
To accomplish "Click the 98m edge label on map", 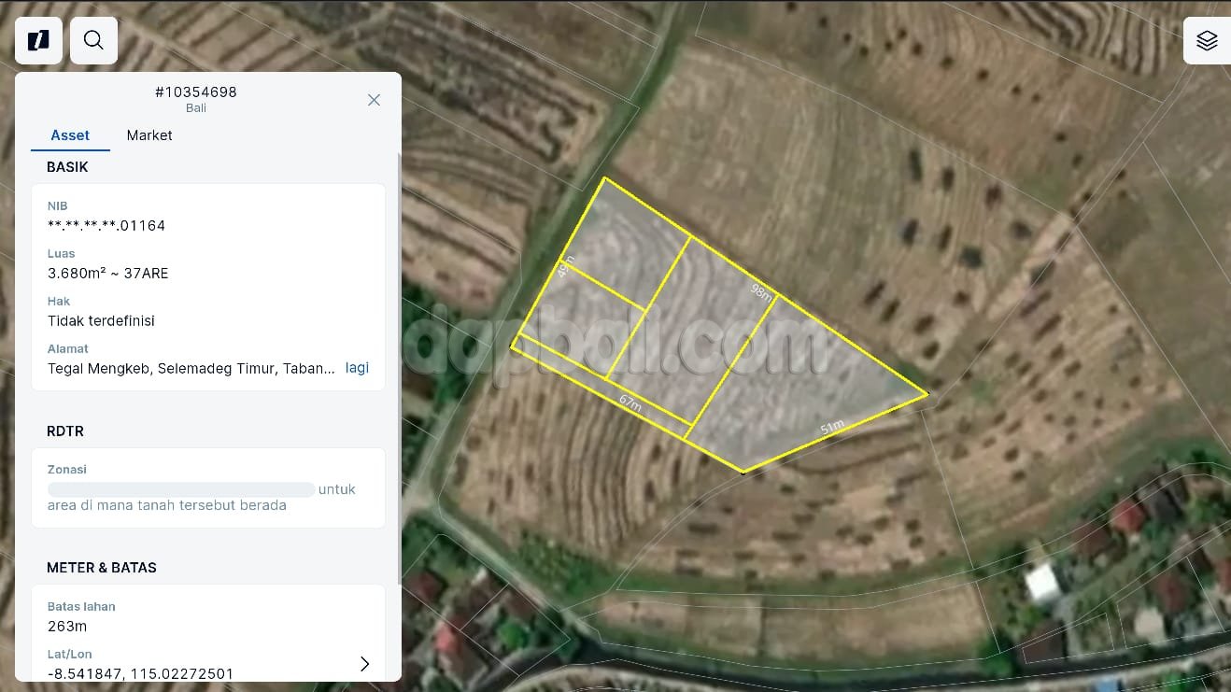I will (x=762, y=291).
